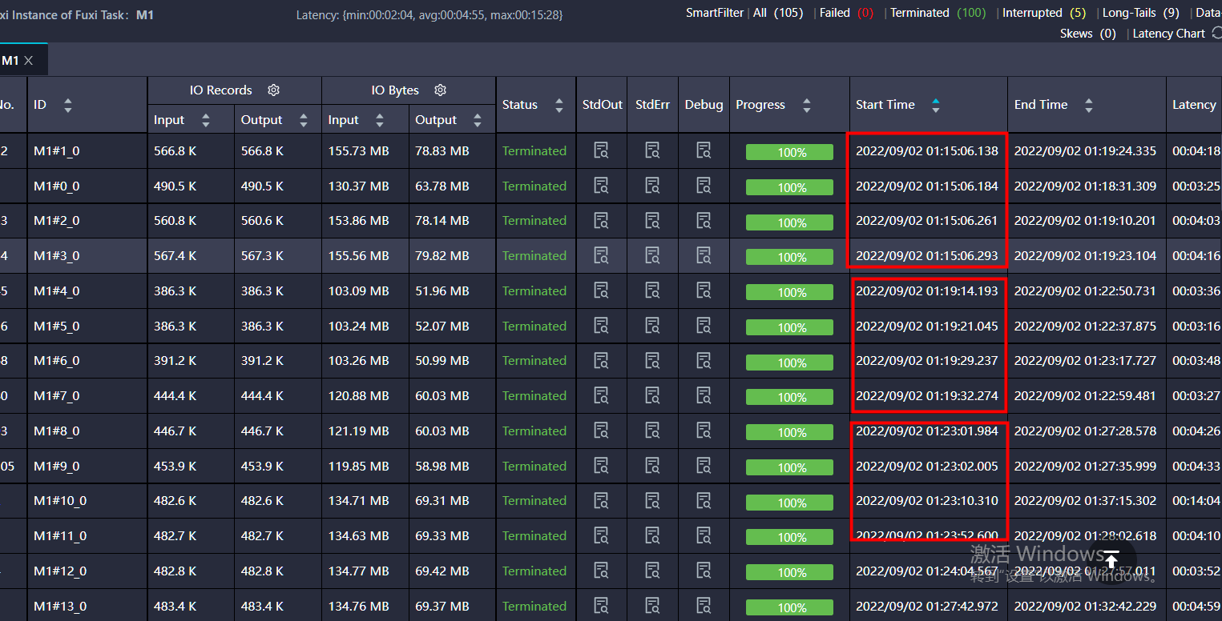The width and height of the screenshot is (1222, 621).
Task: Filter Failed (0) instances
Action: point(846,13)
